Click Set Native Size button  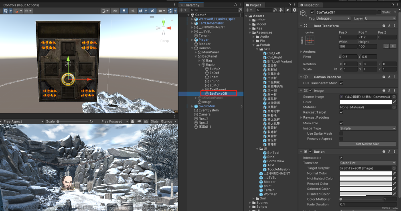click(x=367, y=144)
